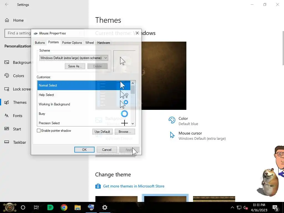Open the Scheme dropdown list

pyautogui.click(x=74, y=58)
